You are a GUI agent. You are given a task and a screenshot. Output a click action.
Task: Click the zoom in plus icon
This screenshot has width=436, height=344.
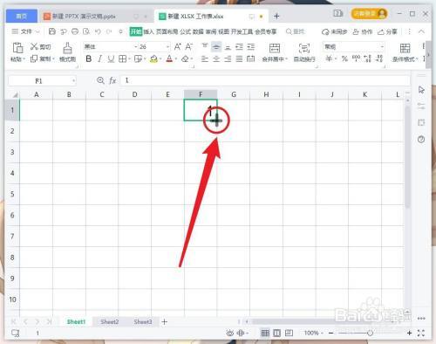point(409,333)
